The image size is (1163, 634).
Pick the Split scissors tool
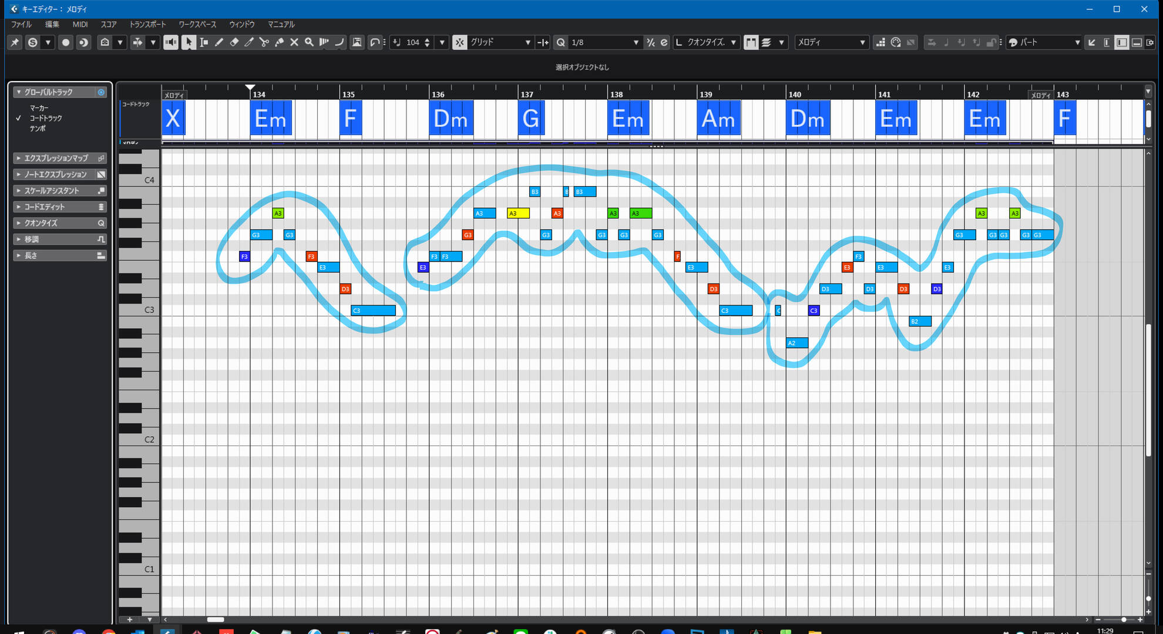[264, 42]
